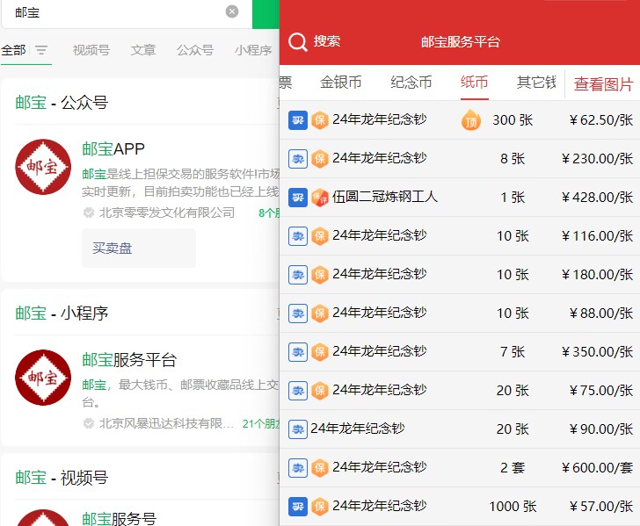640x526 pixels.
Task: Click the 邮宝 search input field
Action: tap(127, 13)
